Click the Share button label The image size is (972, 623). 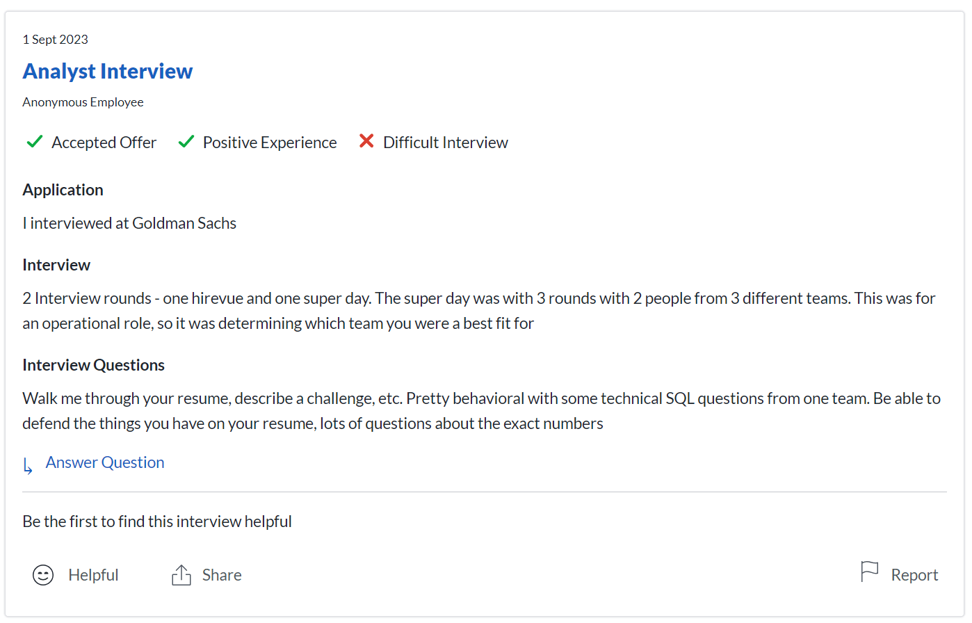tap(222, 575)
